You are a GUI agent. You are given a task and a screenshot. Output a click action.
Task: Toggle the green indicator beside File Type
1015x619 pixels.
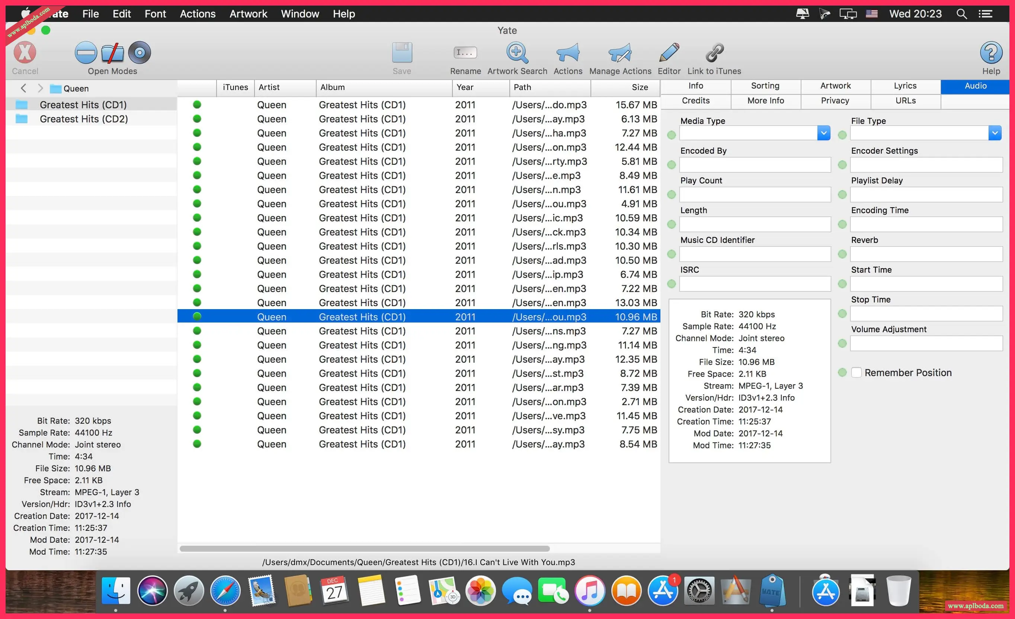click(x=842, y=135)
